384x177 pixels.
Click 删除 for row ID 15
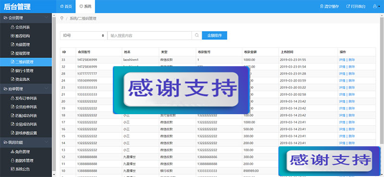[352, 136]
